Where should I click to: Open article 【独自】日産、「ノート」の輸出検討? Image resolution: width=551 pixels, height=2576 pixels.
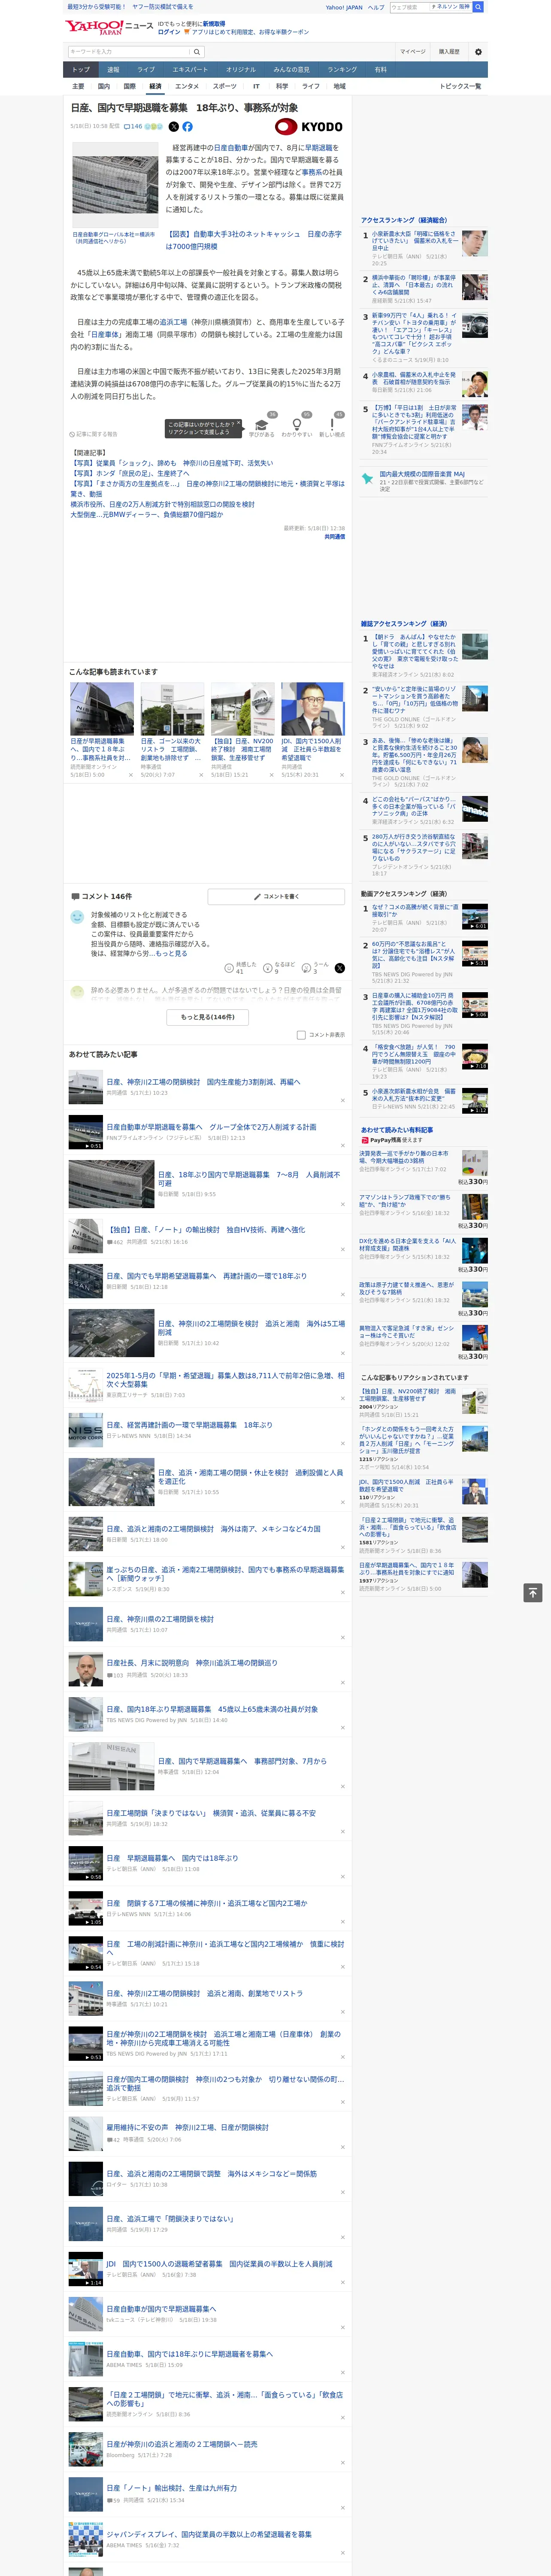(x=206, y=1230)
